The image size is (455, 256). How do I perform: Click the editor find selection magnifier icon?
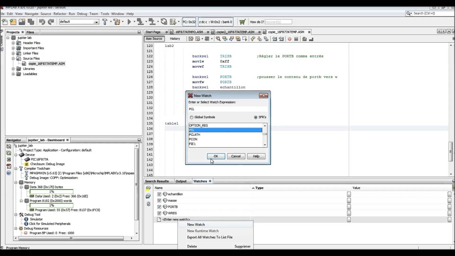pyautogui.click(x=218, y=39)
